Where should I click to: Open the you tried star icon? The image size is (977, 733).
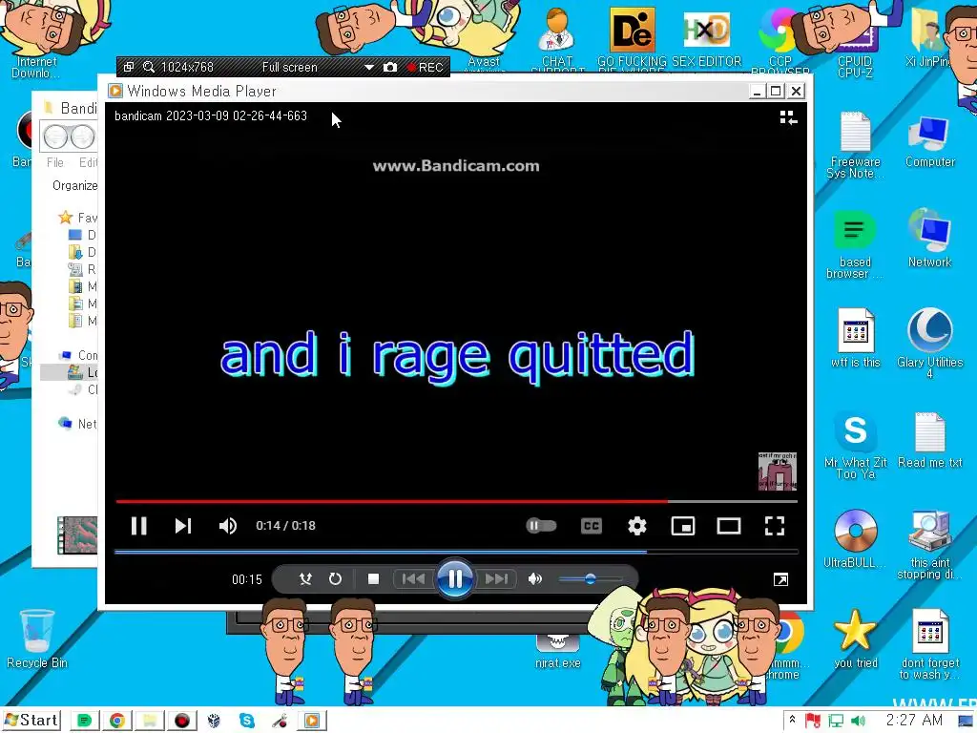(856, 639)
